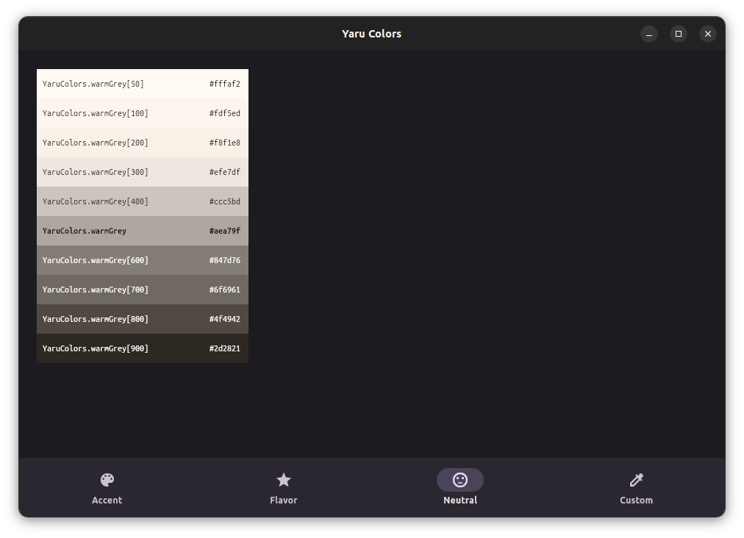Go to the Custom tab label
Image resolution: width=744 pixels, height=538 pixels.
636,500
